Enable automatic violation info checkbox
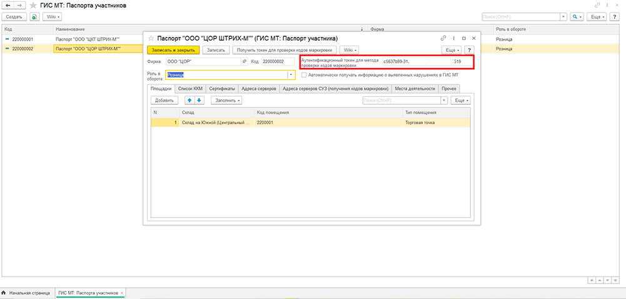Image resolution: width=626 pixels, height=299 pixels. (x=304, y=74)
